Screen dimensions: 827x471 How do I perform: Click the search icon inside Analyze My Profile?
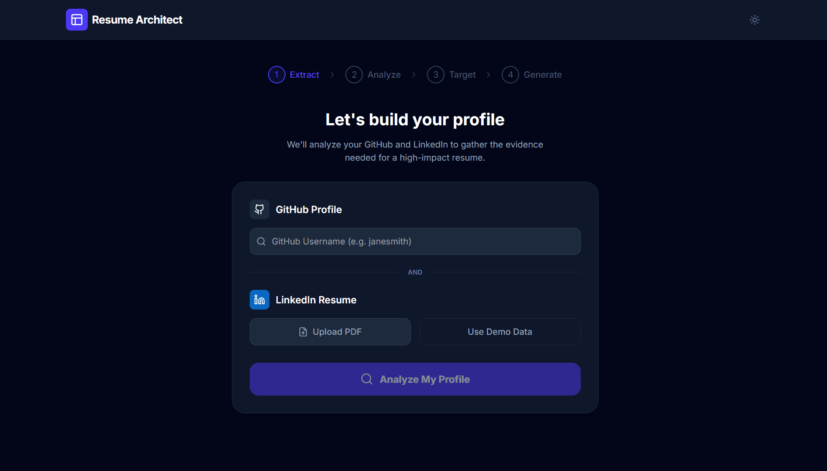click(366, 379)
